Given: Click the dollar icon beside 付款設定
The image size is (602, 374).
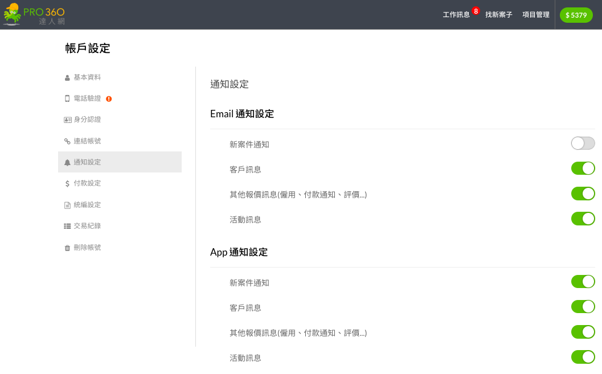Looking at the screenshot, I should tap(67, 184).
